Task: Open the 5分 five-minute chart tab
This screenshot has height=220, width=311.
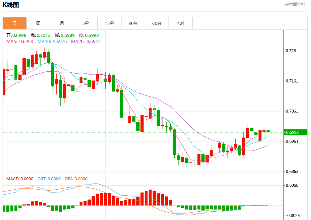Action: pos(86,24)
